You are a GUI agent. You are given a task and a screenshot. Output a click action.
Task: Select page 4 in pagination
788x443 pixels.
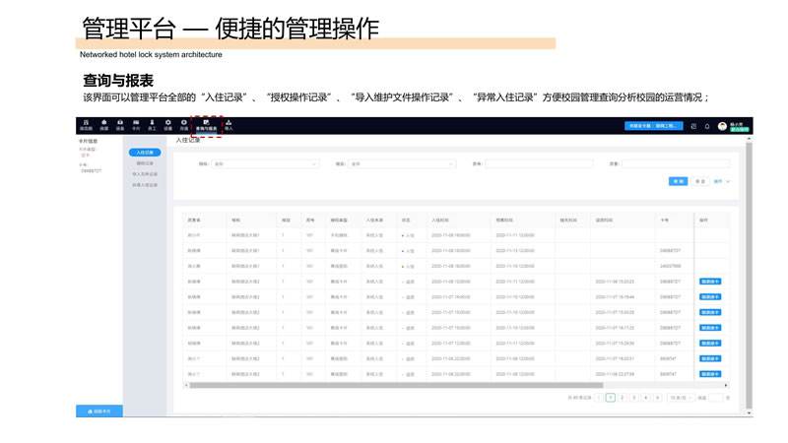pyautogui.click(x=646, y=398)
